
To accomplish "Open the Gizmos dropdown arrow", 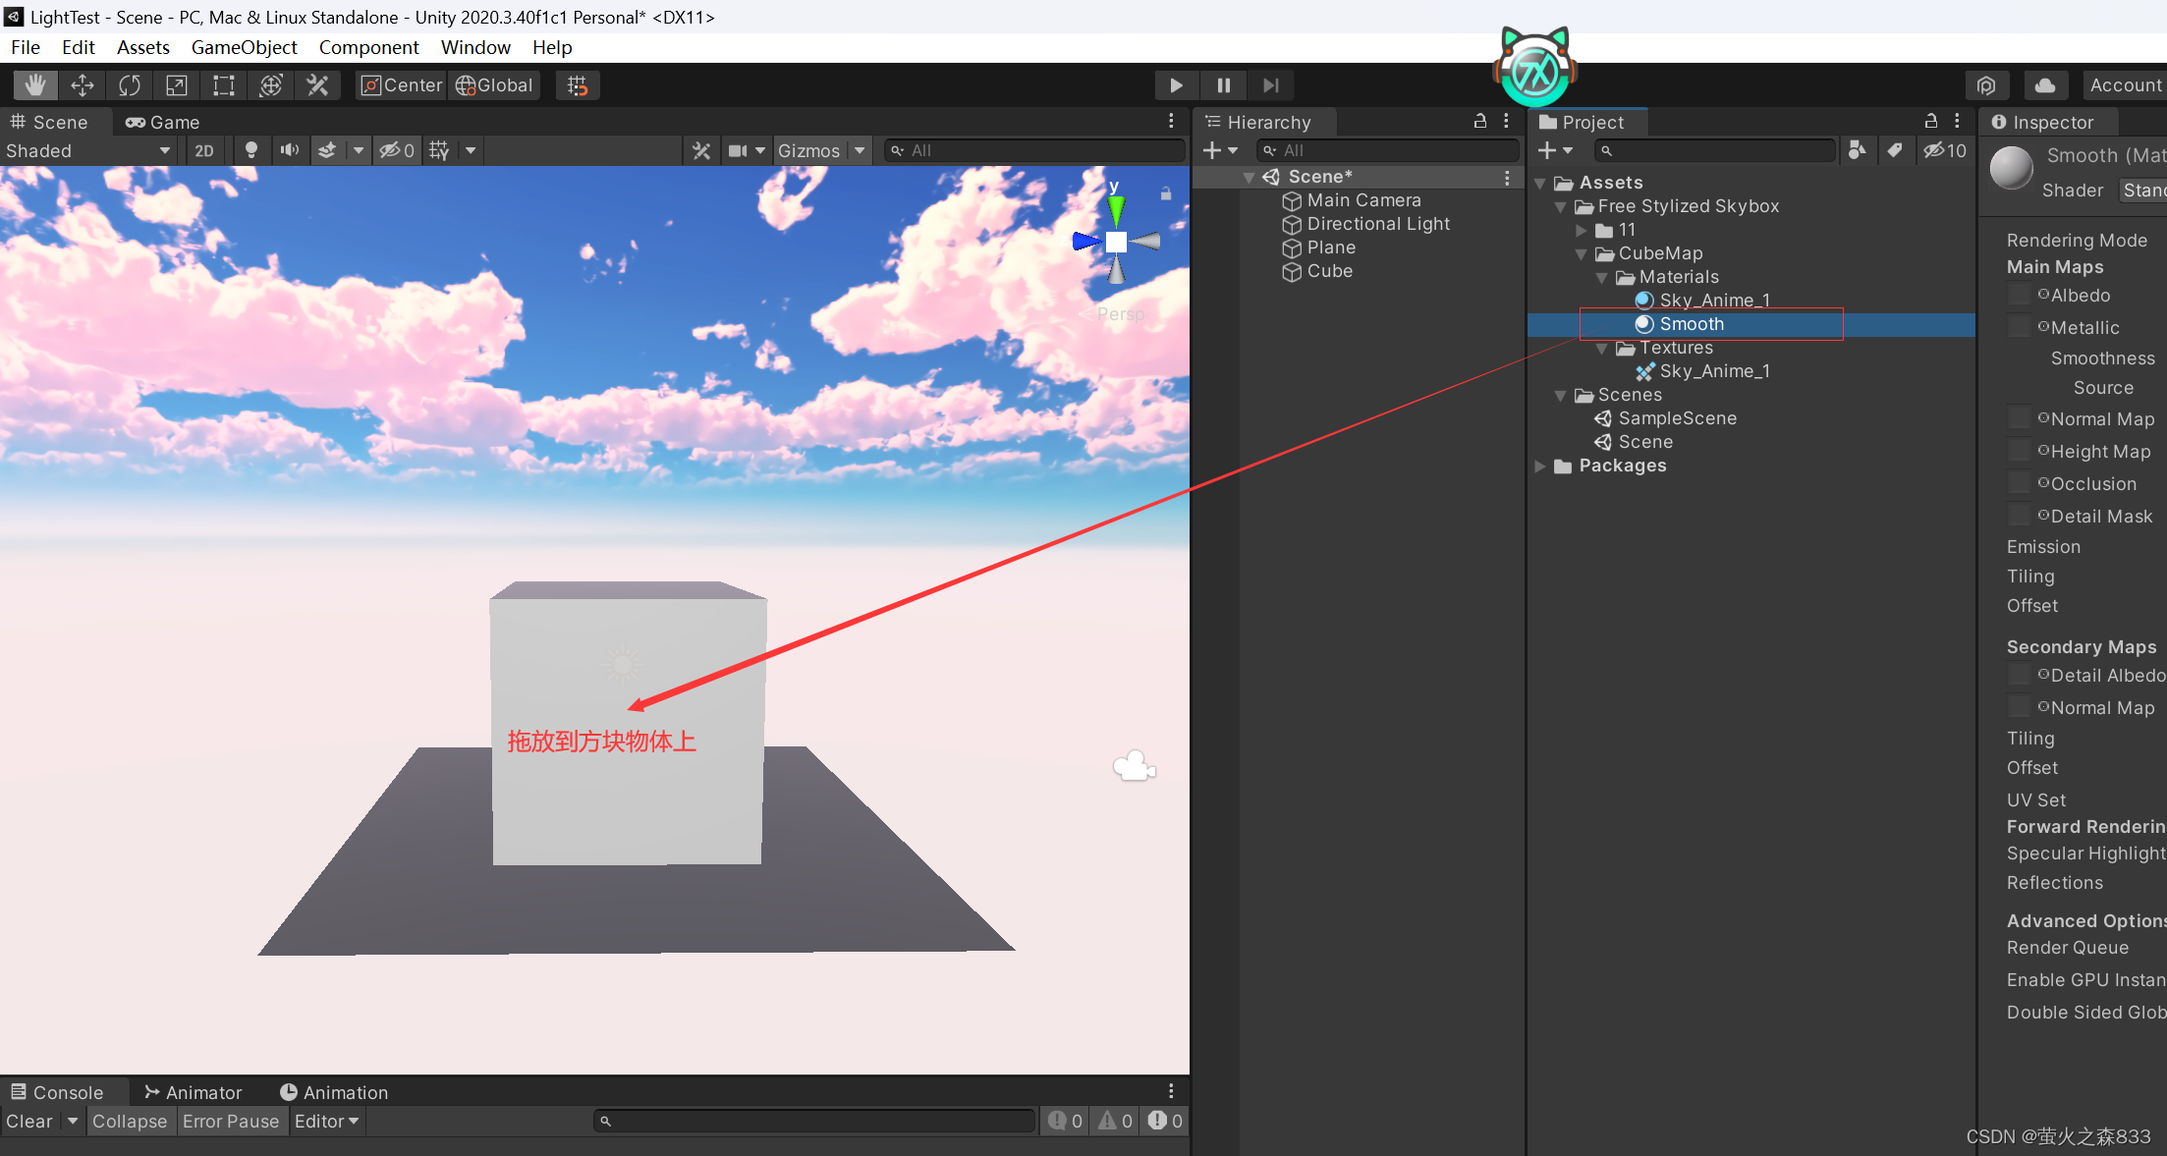I will tap(860, 150).
